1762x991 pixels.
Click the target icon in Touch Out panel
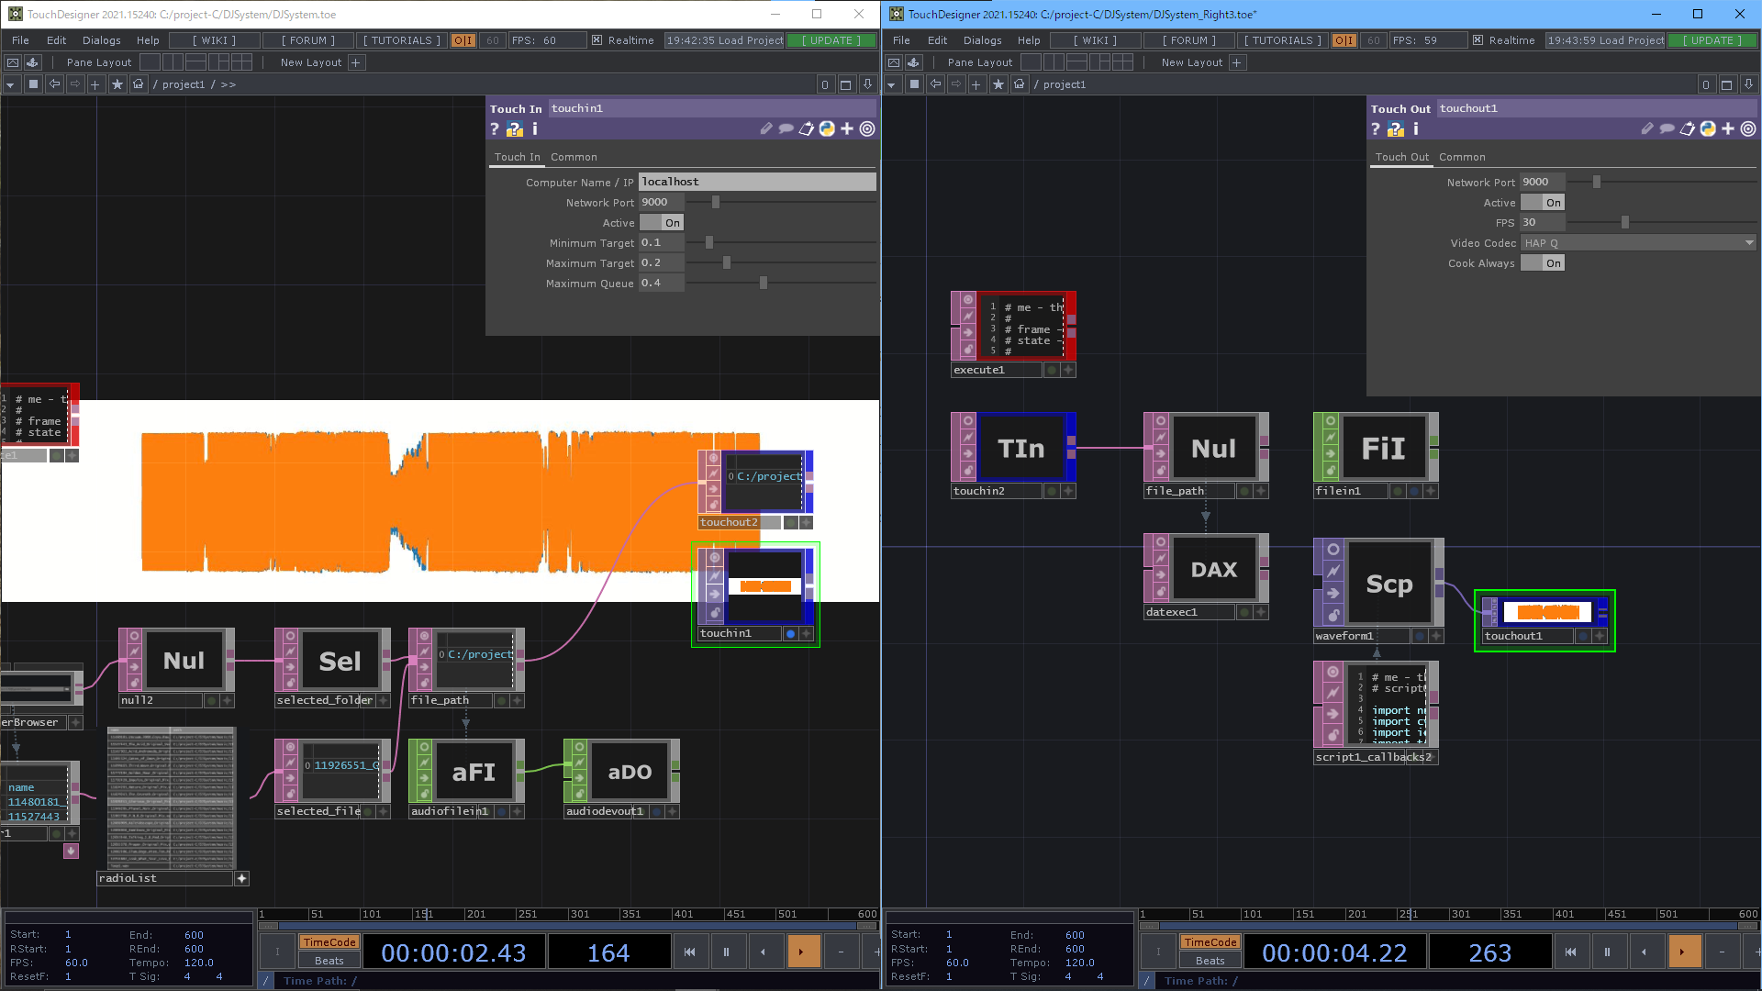click(x=1748, y=129)
